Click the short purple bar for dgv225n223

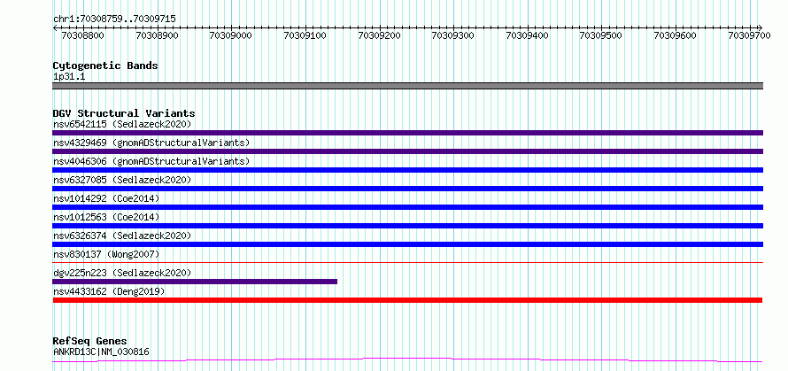pos(195,282)
